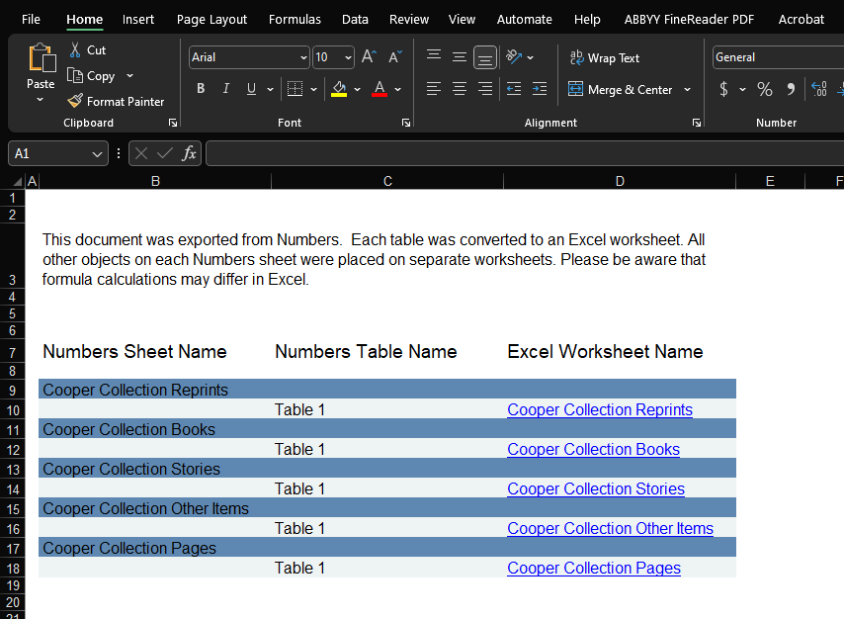Open the General number format dropdown
Image resolution: width=844 pixels, height=619 pixels.
click(776, 57)
